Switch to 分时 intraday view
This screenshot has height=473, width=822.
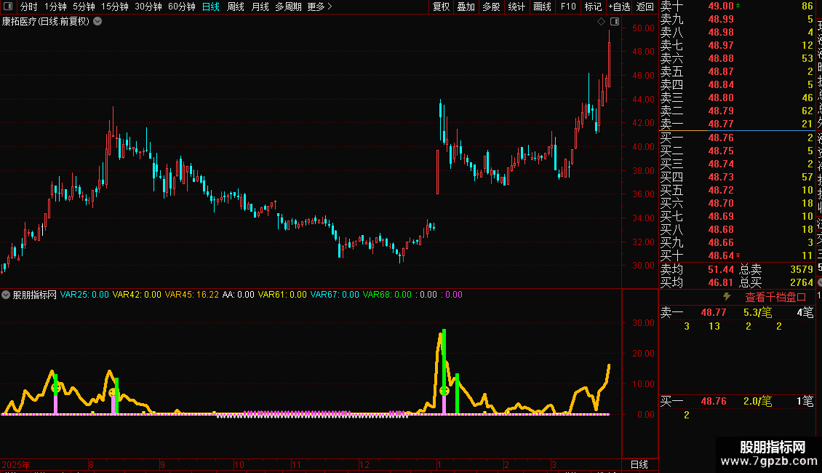[x=29, y=7]
